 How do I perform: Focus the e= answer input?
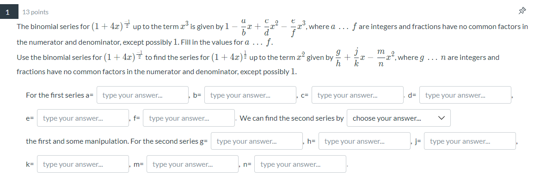(x=83, y=118)
